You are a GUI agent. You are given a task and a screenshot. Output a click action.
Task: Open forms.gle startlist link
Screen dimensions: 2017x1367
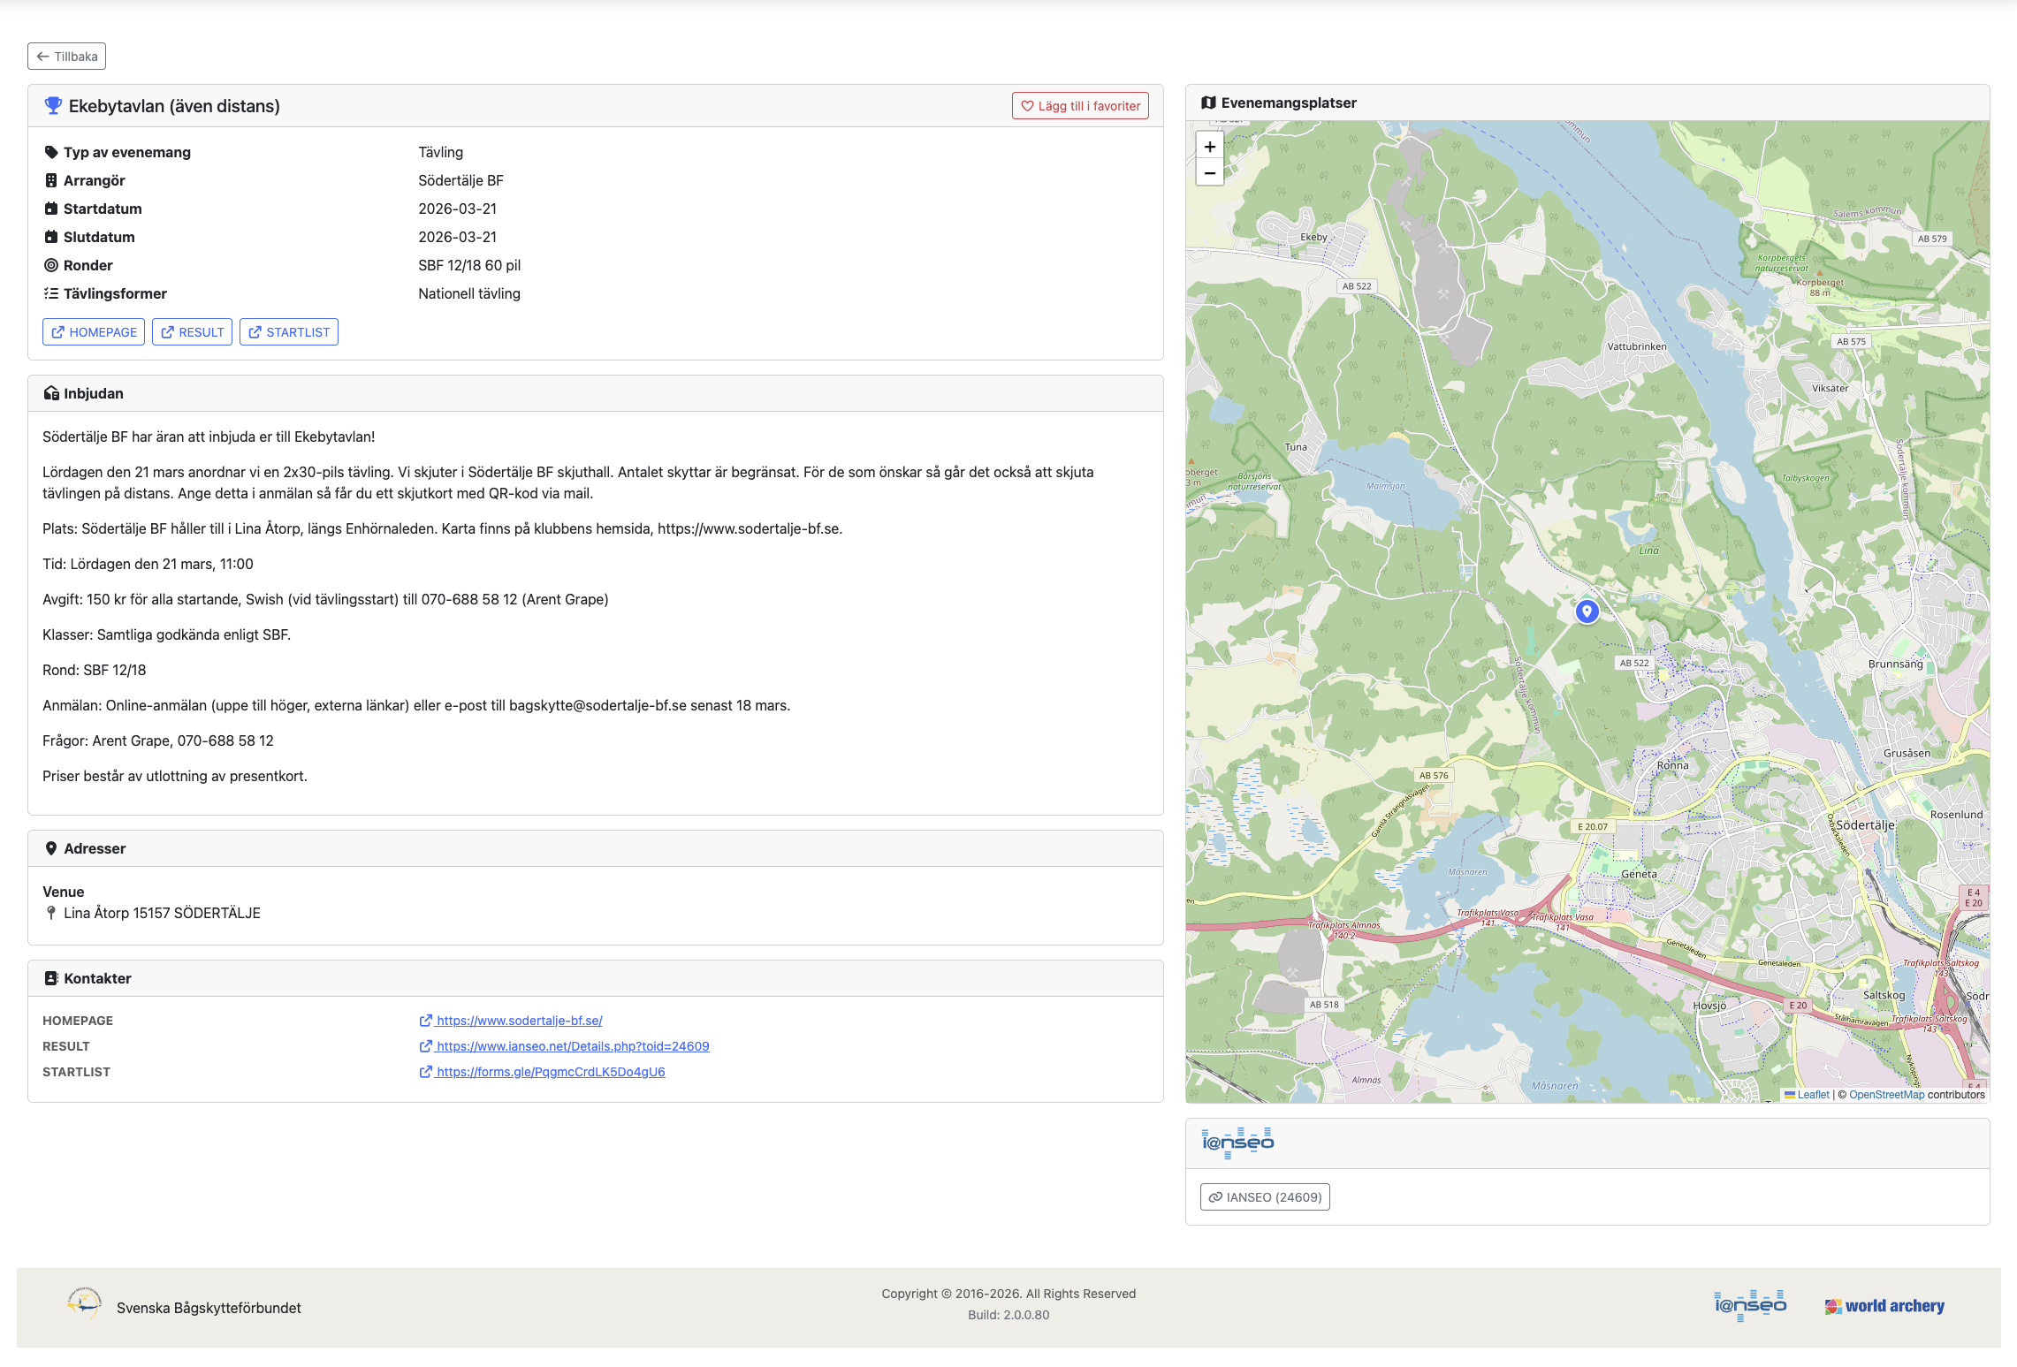(550, 1072)
